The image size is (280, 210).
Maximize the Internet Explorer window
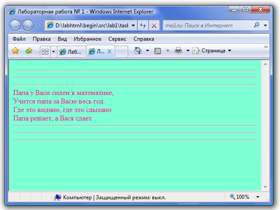(x=246, y=10)
